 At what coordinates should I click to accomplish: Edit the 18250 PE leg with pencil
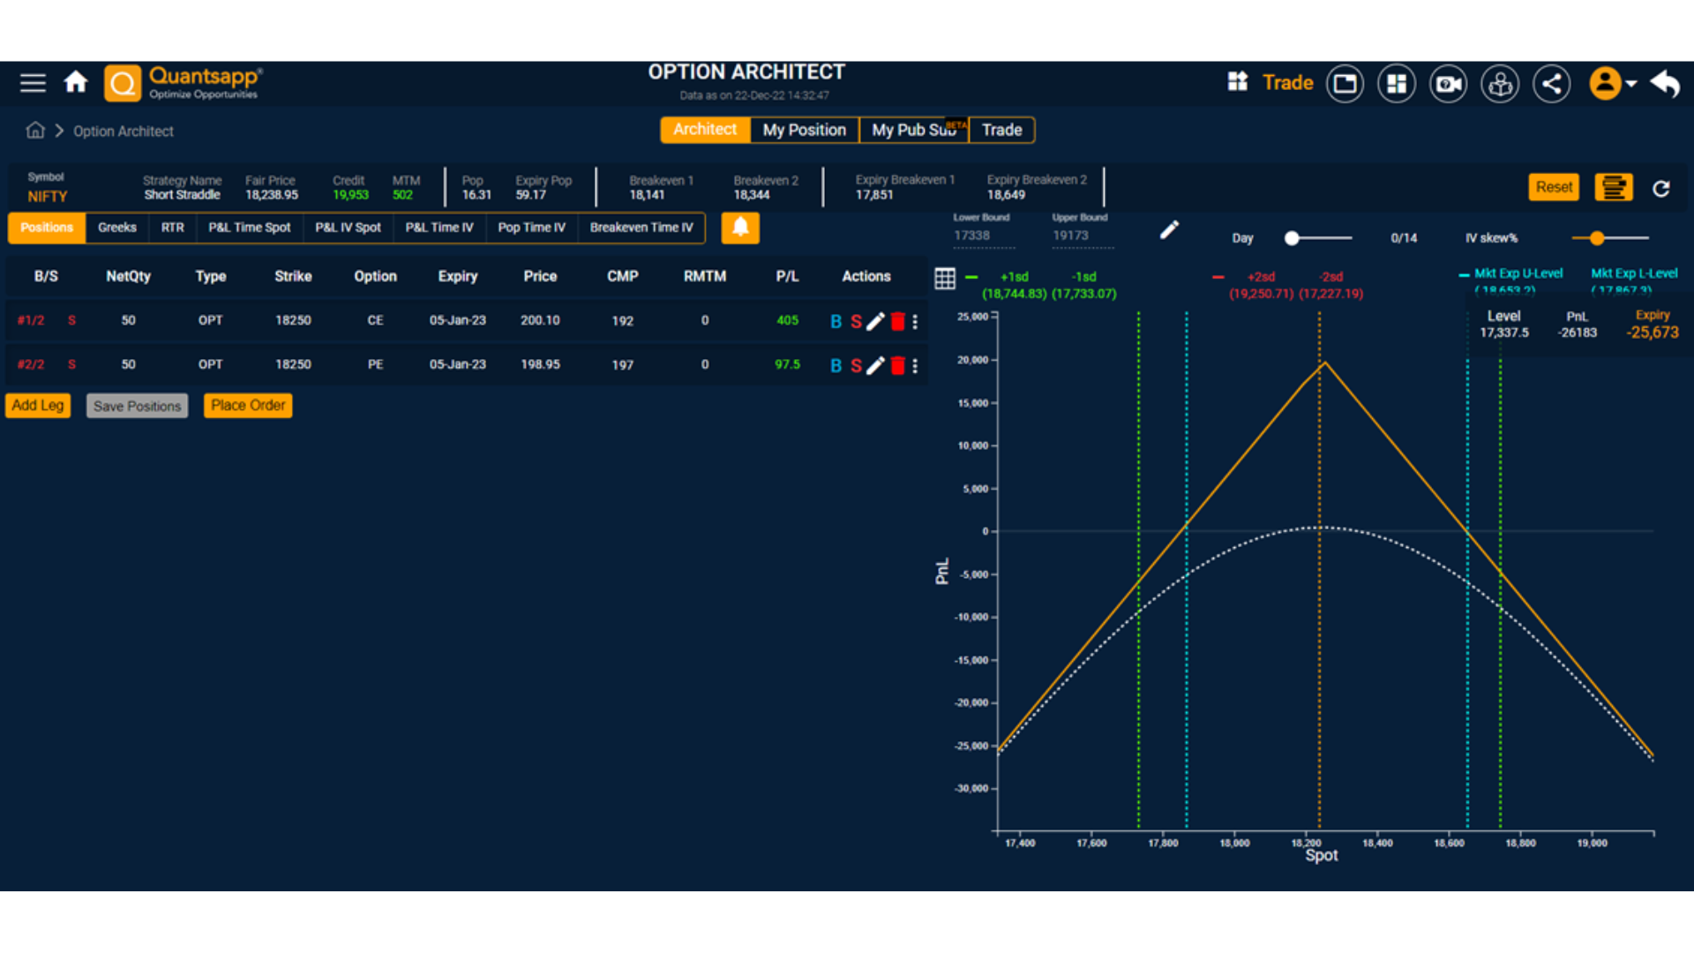(x=875, y=365)
